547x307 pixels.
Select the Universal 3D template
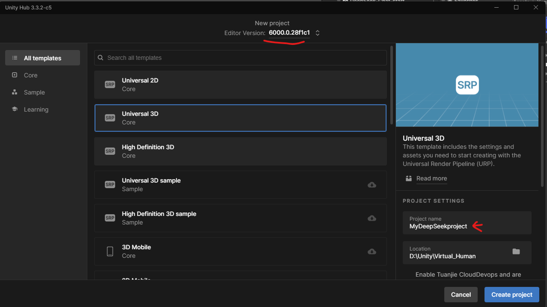(240, 118)
